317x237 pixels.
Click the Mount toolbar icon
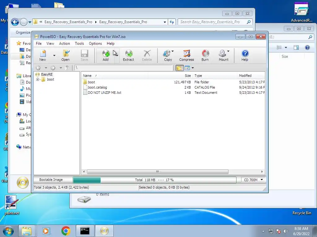tap(223, 56)
